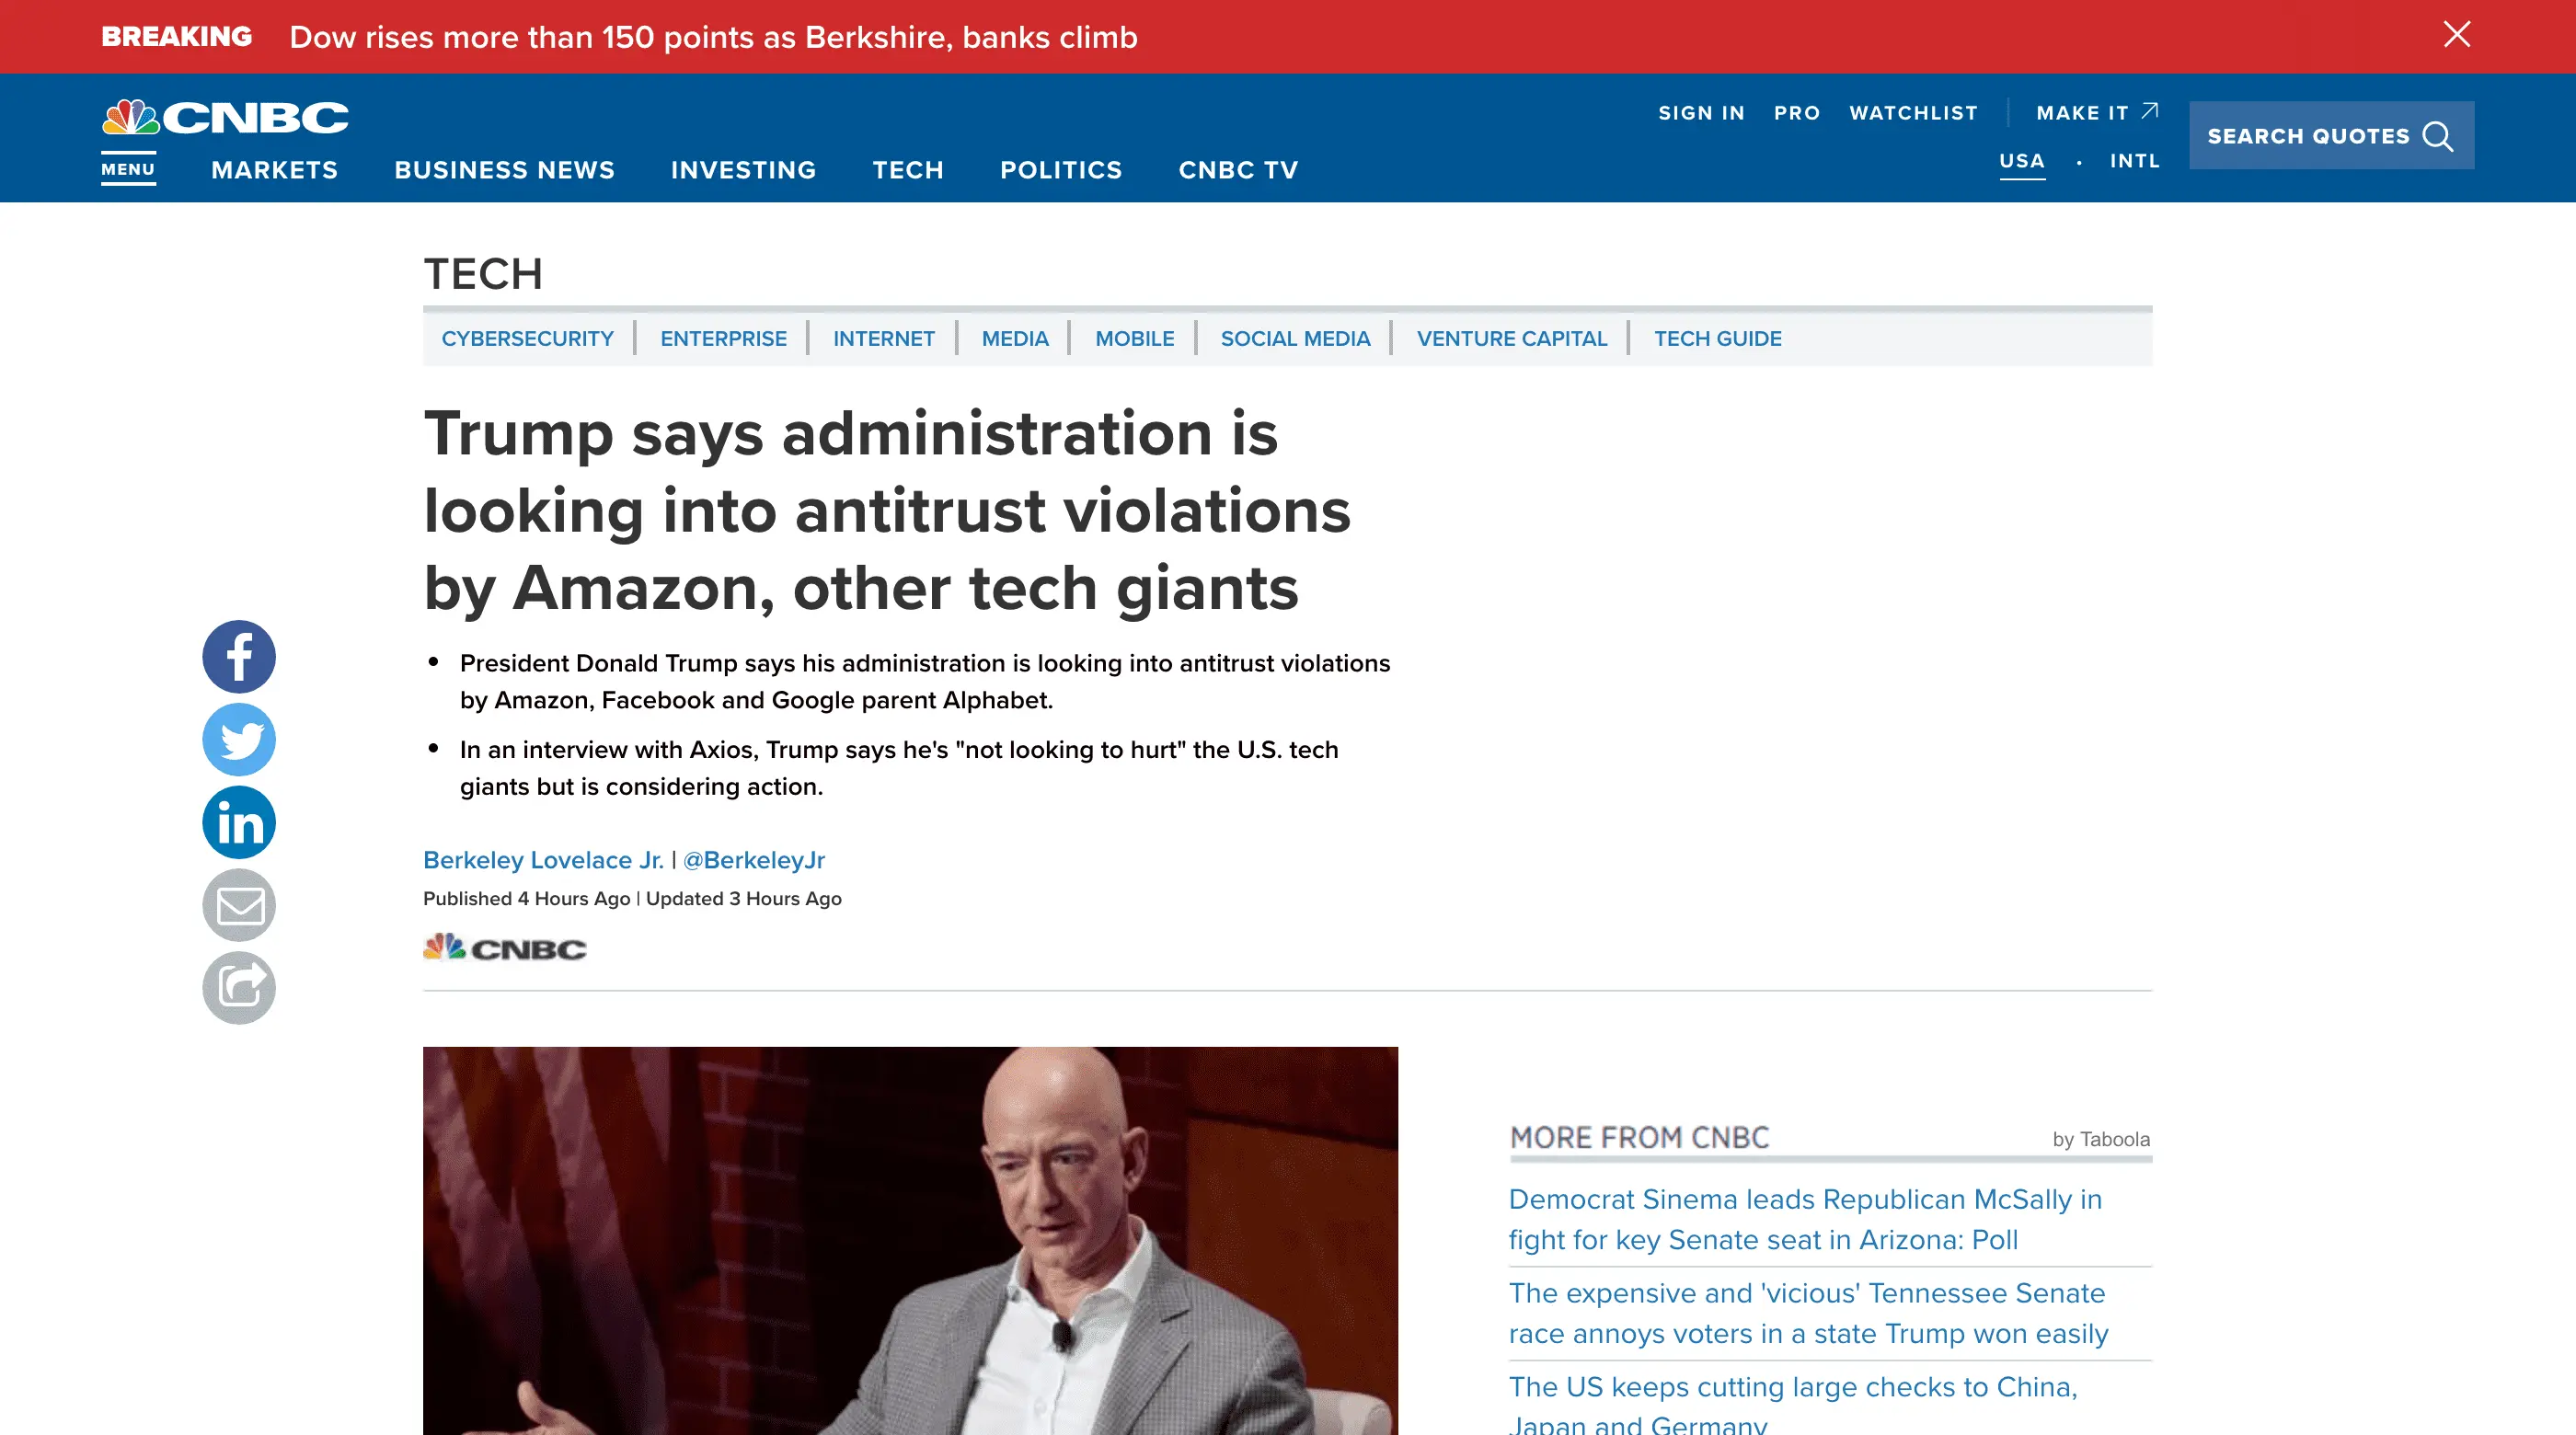This screenshot has height=1435, width=2576.
Task: Open the main MENU
Action: tap(128, 169)
